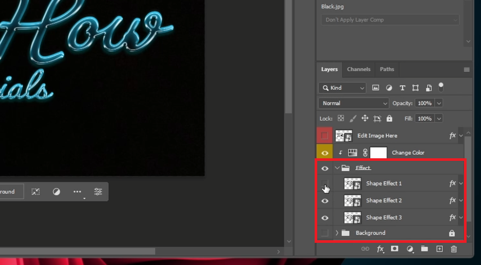Click the lock position move icon
Image resolution: width=481 pixels, height=265 pixels.
365,119
